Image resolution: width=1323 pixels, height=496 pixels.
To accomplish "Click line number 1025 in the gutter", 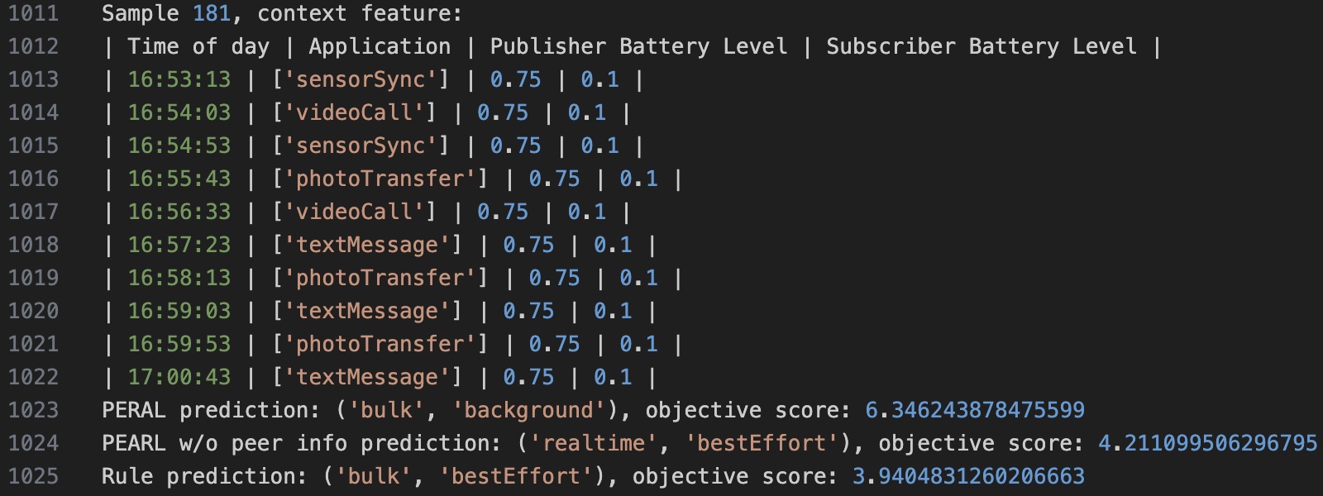I will (33, 476).
